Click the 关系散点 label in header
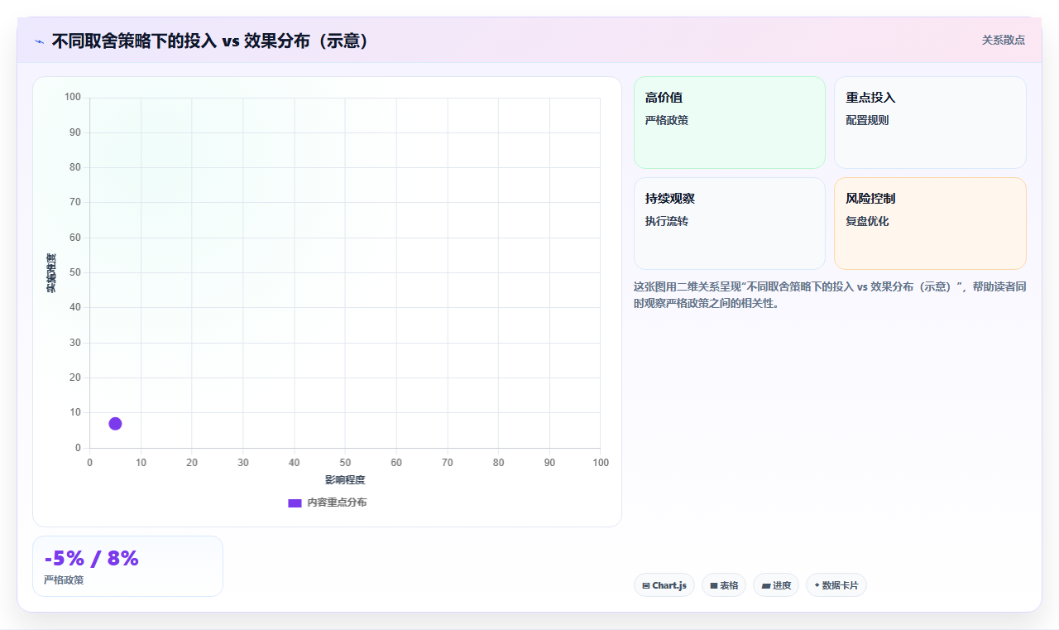Screen dimensions: 1059x630 1004,40
